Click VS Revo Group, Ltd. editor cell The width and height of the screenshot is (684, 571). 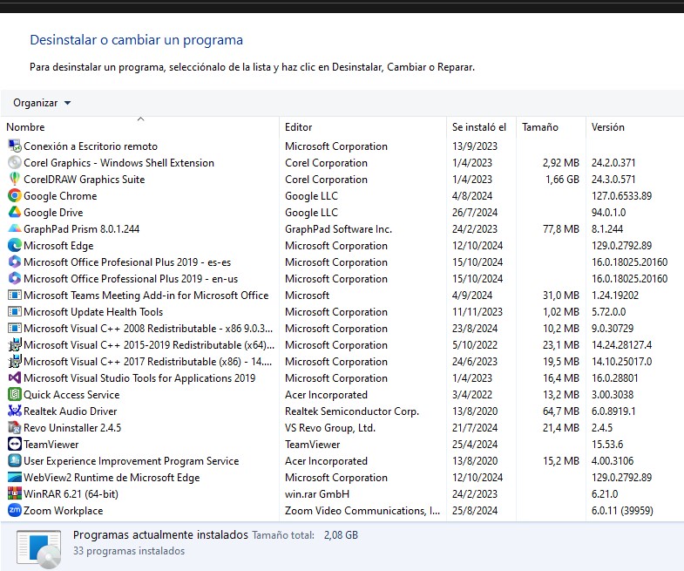[330, 428]
